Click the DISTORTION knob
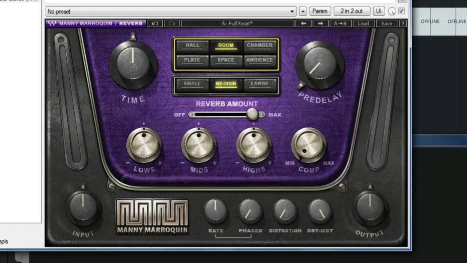Viewport: 467px width, 263px height. click(285, 211)
